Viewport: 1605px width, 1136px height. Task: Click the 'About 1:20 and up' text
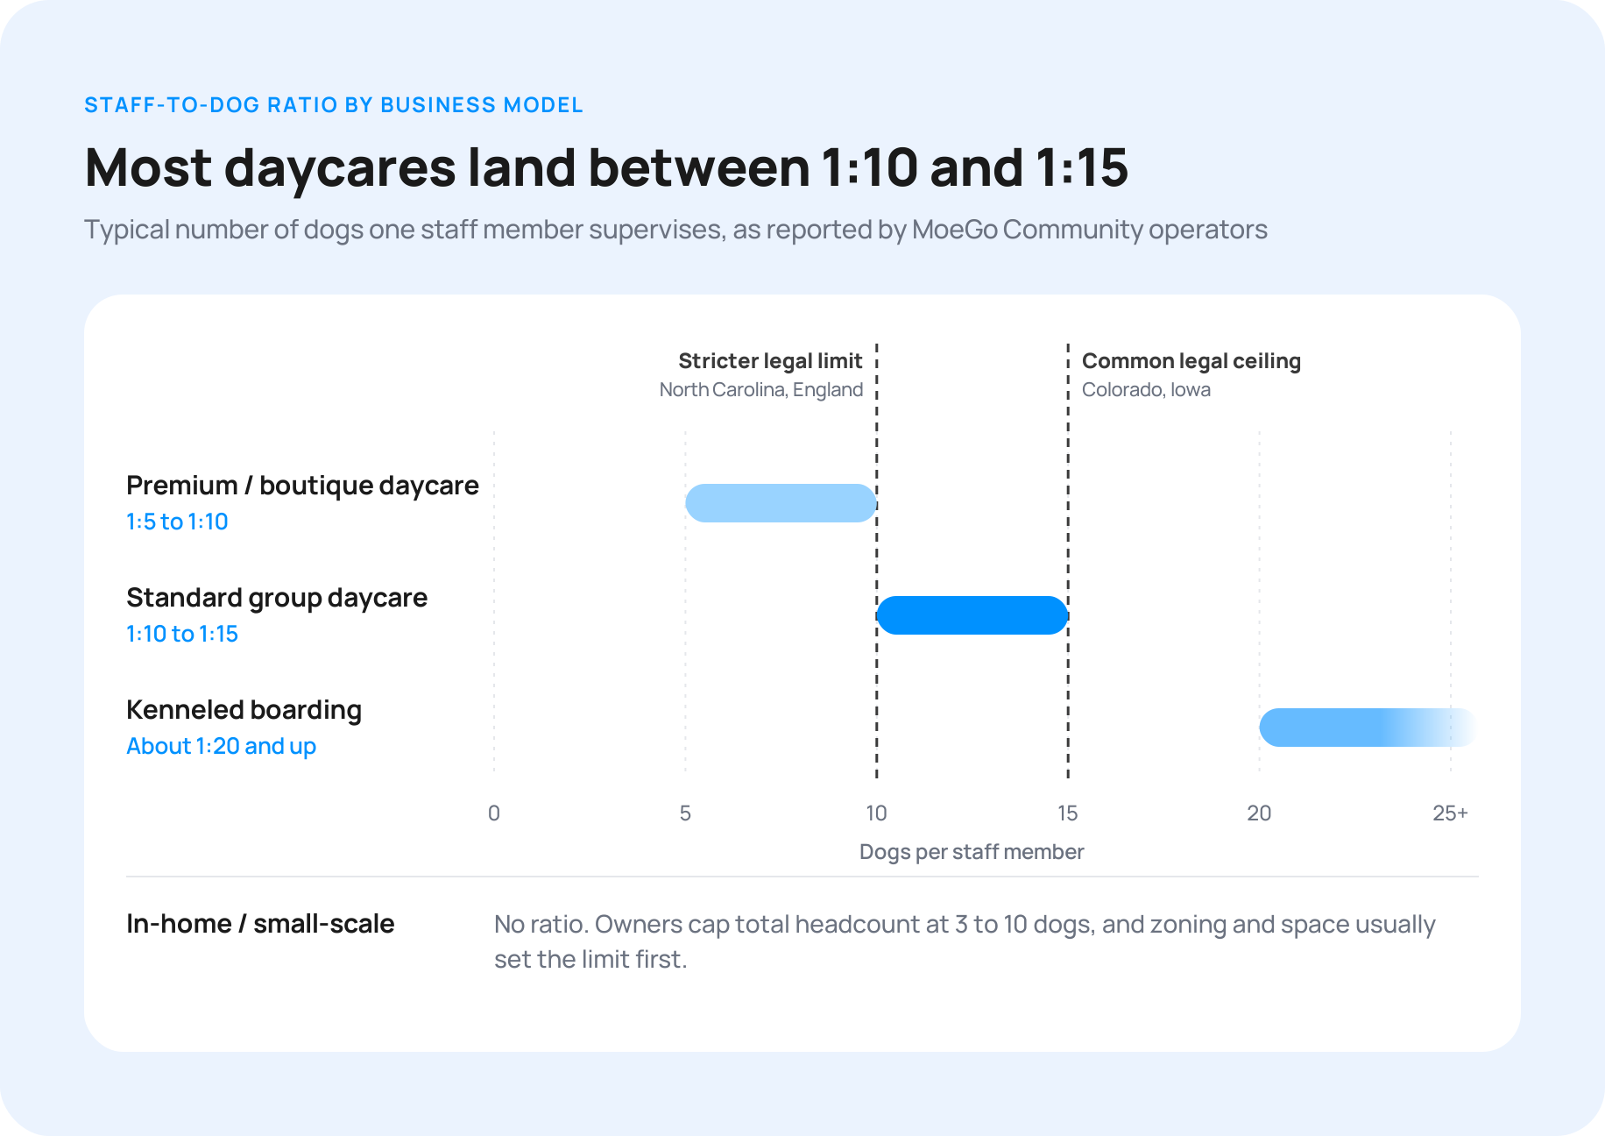tap(221, 746)
